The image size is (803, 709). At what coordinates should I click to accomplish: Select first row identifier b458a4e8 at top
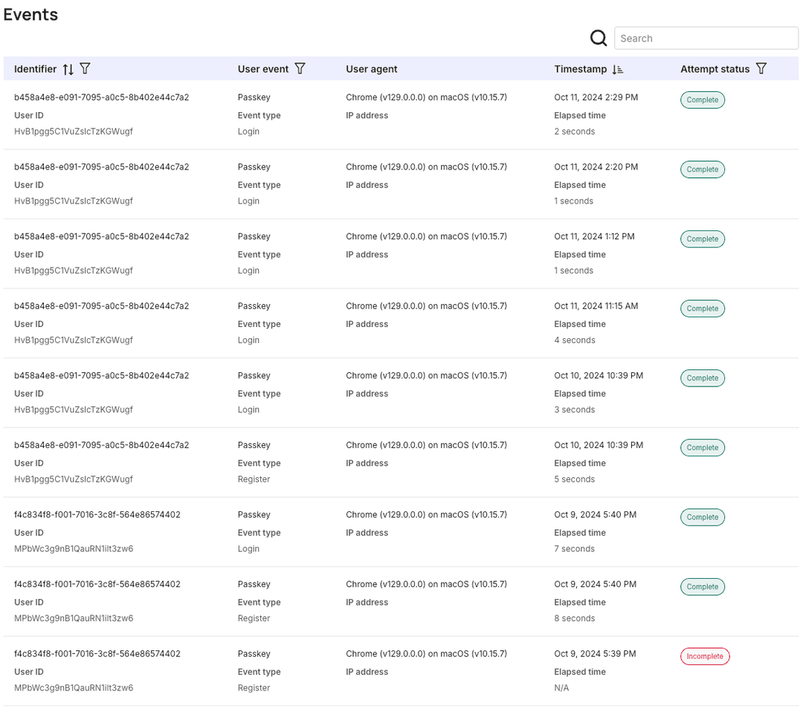[101, 97]
